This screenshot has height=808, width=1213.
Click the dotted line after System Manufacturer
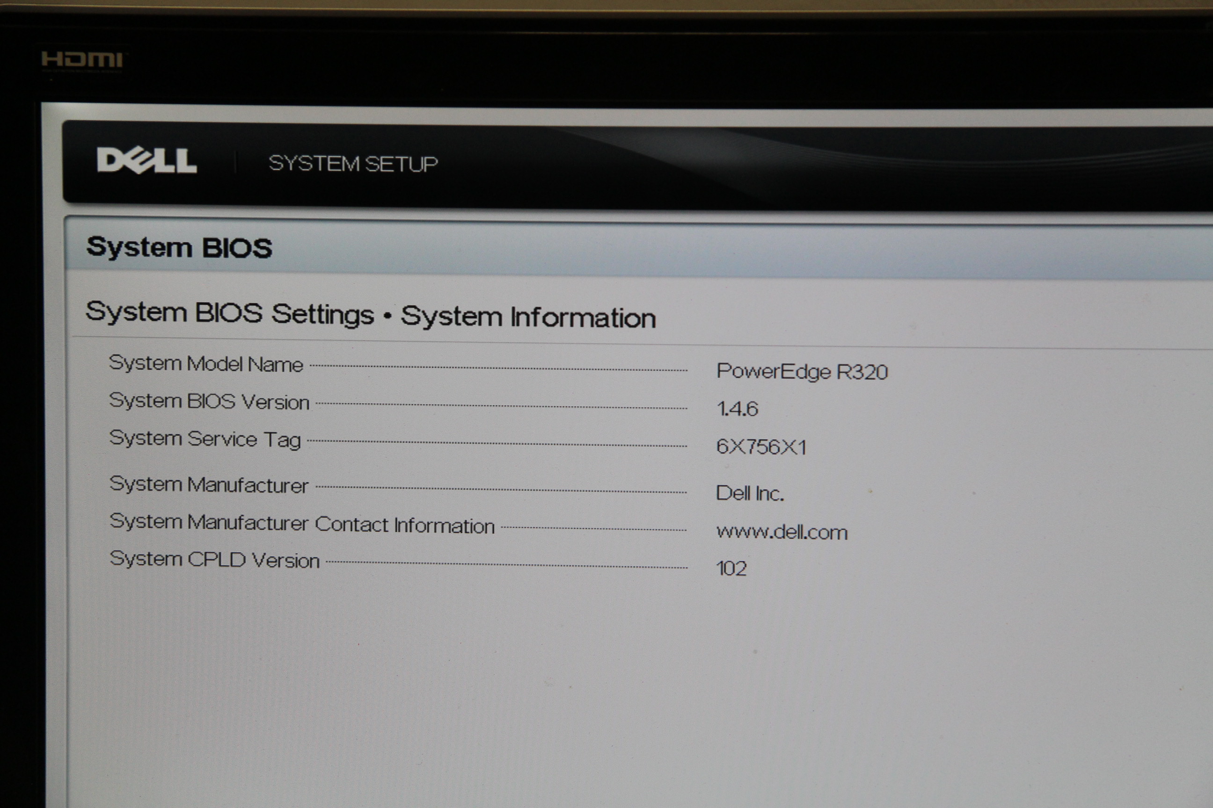tap(500, 489)
